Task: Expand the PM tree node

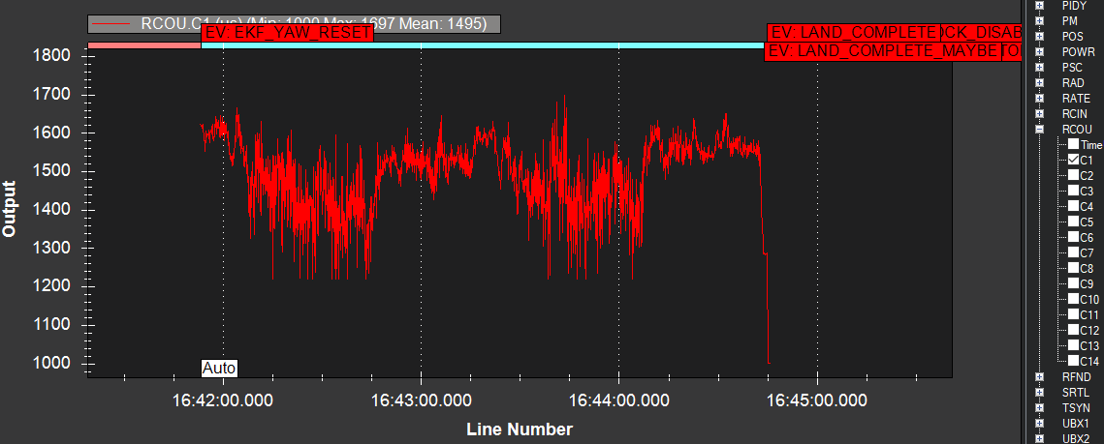Action: pos(1039,20)
